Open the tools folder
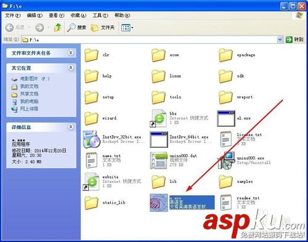The image size is (308, 242). coord(158,97)
